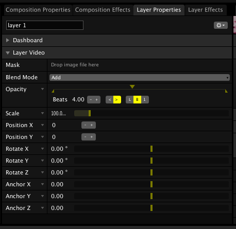Set opacity playback direction to forward
The width and height of the screenshot is (236, 229).
(117, 100)
